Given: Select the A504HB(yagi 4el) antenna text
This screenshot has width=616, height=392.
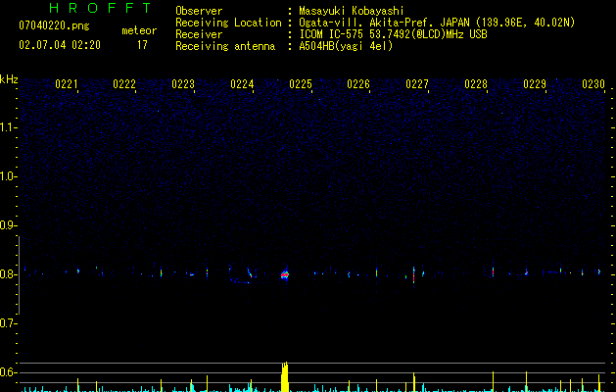Looking at the screenshot, I should pos(346,46).
